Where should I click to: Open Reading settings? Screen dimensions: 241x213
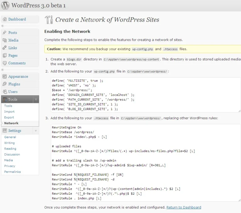point(10,149)
